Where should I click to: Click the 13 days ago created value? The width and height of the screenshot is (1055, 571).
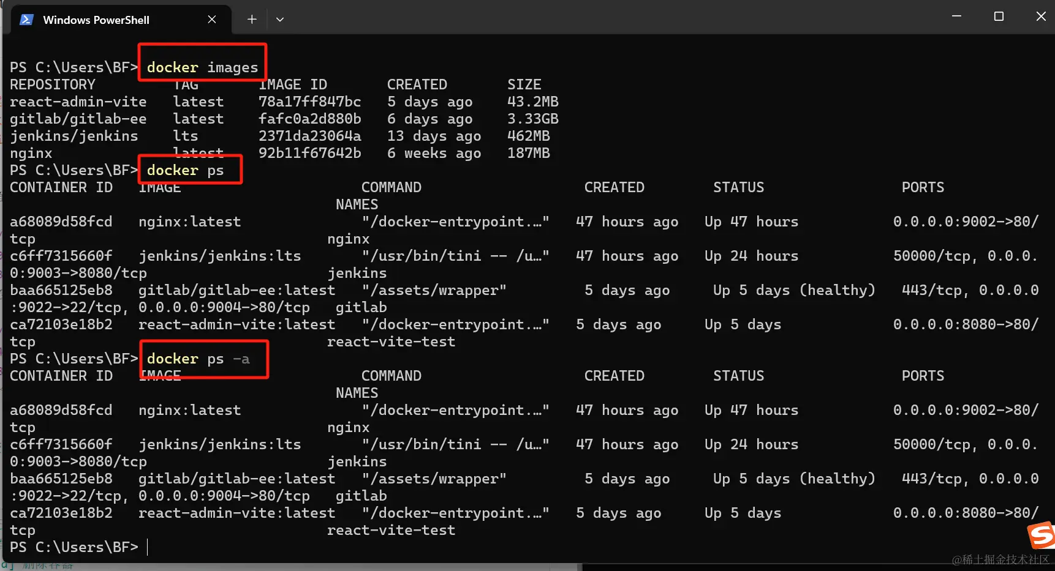coord(434,136)
